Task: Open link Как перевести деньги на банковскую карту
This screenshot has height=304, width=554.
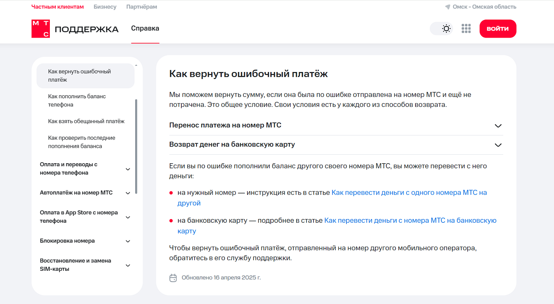Action: [410, 220]
